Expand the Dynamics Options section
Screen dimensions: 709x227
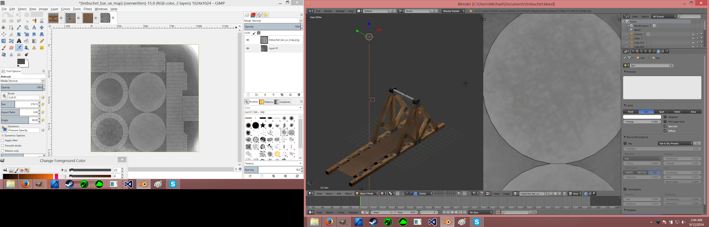pyautogui.click(x=3, y=136)
